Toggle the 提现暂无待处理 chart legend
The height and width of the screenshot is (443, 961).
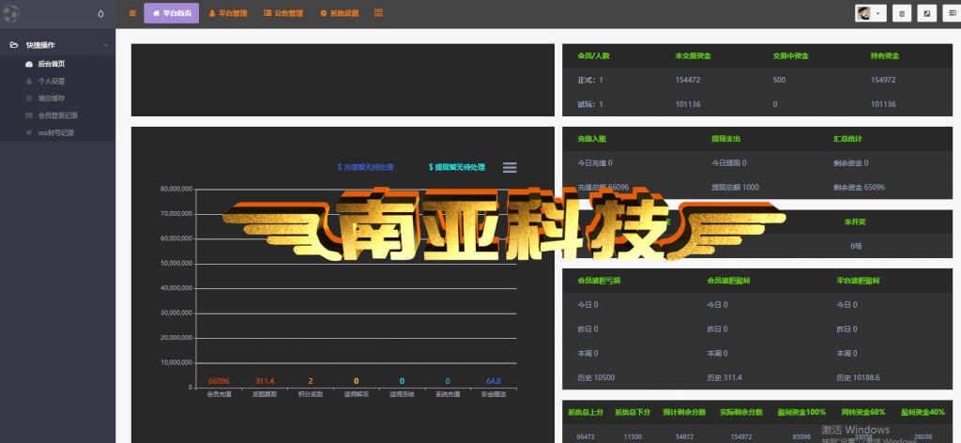pos(457,167)
